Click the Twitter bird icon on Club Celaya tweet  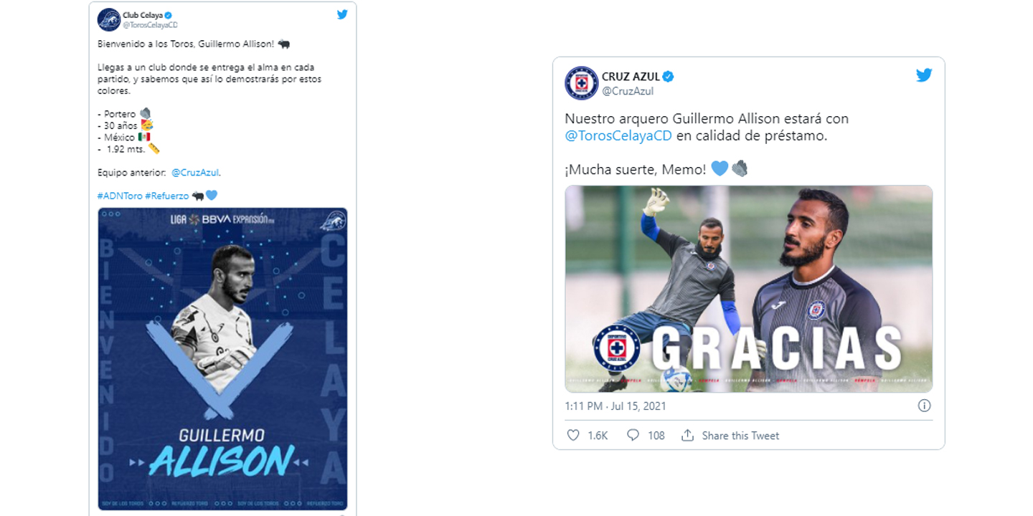342,14
